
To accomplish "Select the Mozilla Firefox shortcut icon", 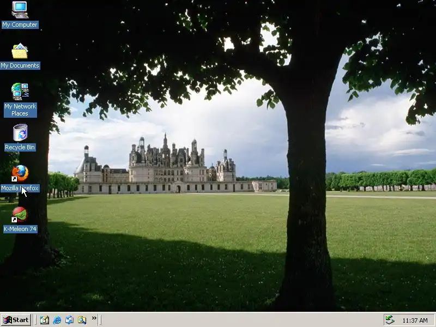I will click(20, 173).
